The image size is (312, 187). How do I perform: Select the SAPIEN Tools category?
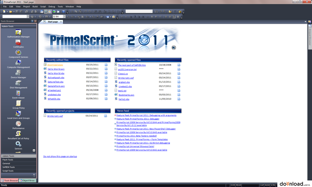point(18,167)
